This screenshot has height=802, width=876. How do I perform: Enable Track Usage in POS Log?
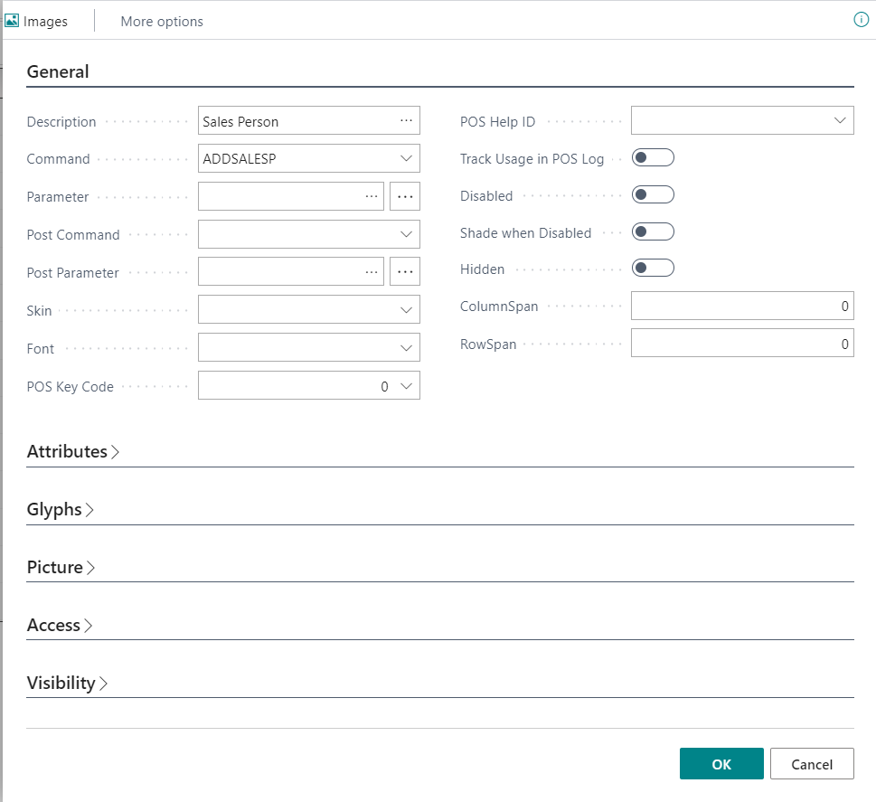pos(653,158)
